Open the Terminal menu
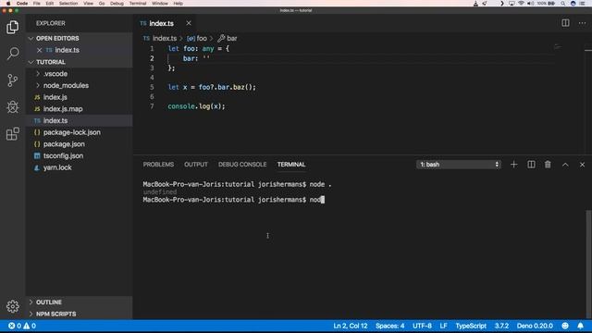The width and height of the screenshot is (592, 333). click(x=138, y=3)
